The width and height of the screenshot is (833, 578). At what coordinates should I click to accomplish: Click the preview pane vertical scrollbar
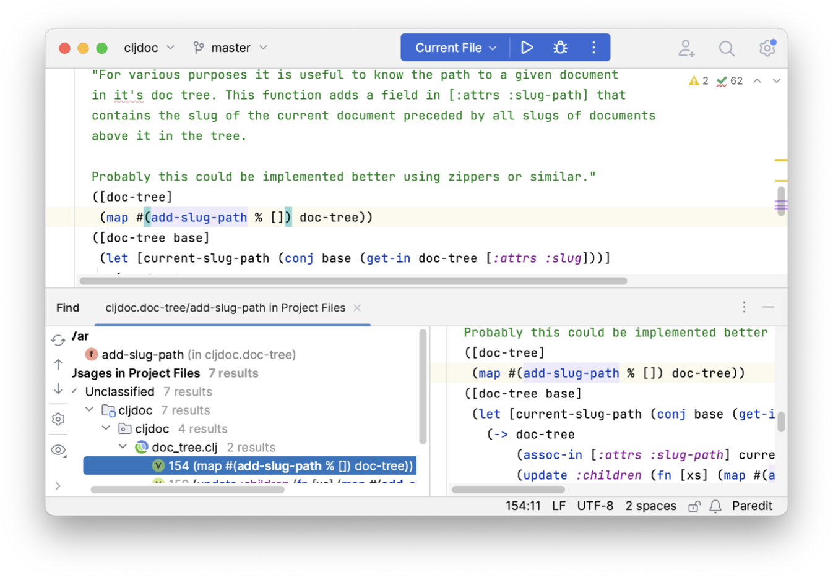pos(781,422)
